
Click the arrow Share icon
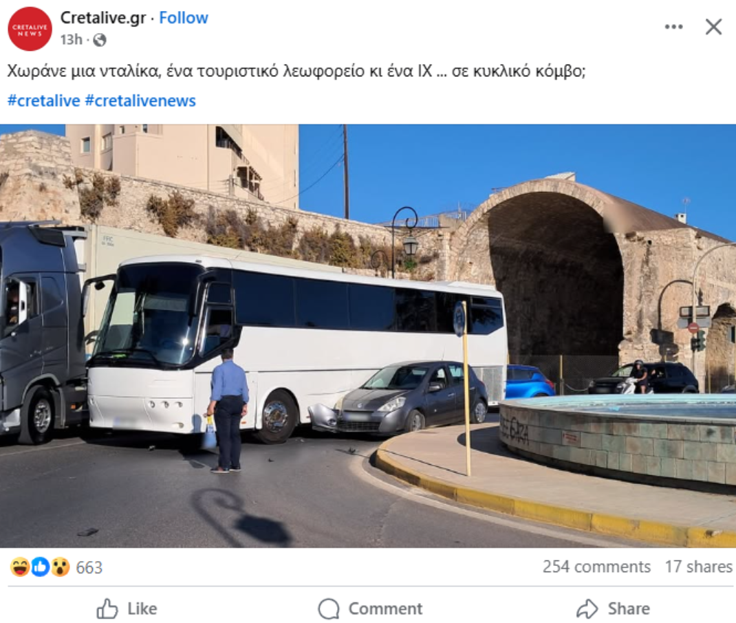(587, 609)
